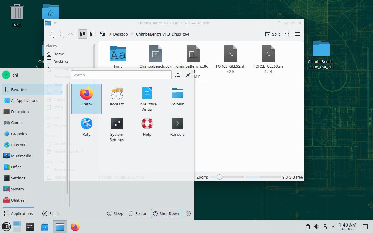Select the FORCE_GLES2.sh script

(x=231, y=59)
